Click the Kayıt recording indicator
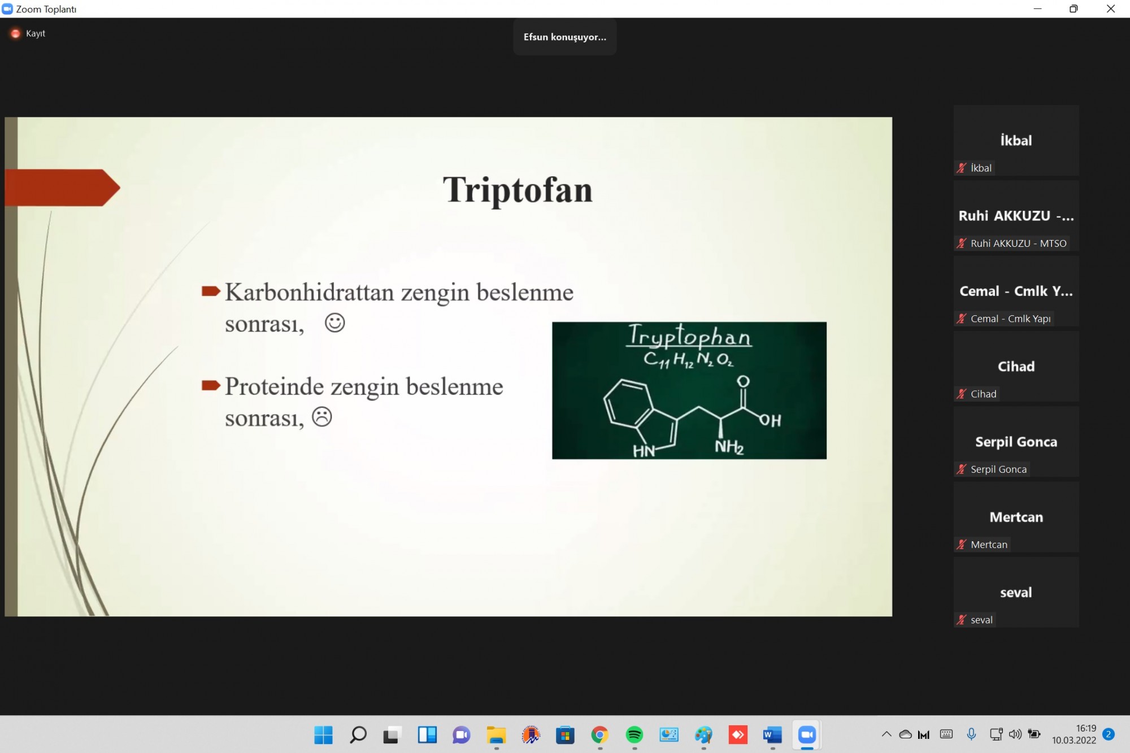Image resolution: width=1130 pixels, height=753 pixels. pyautogui.click(x=28, y=33)
